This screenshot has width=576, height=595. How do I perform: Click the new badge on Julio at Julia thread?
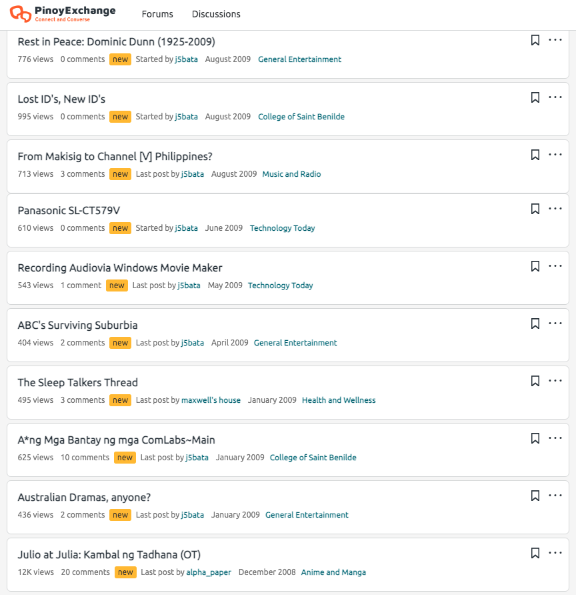[x=125, y=572]
